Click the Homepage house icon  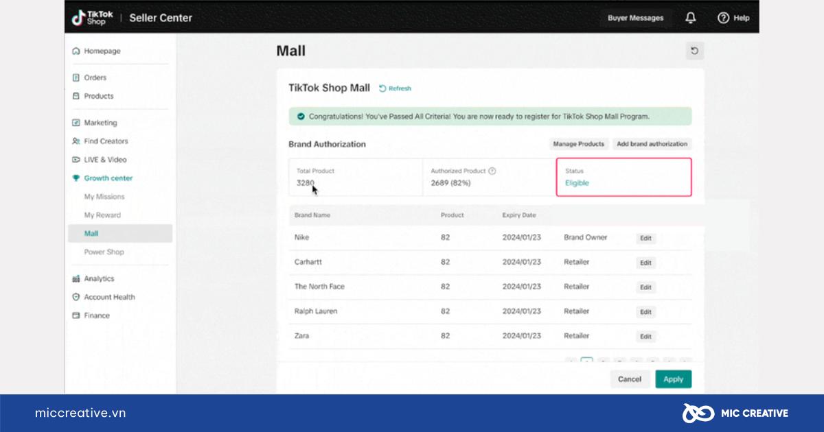pyautogui.click(x=76, y=51)
